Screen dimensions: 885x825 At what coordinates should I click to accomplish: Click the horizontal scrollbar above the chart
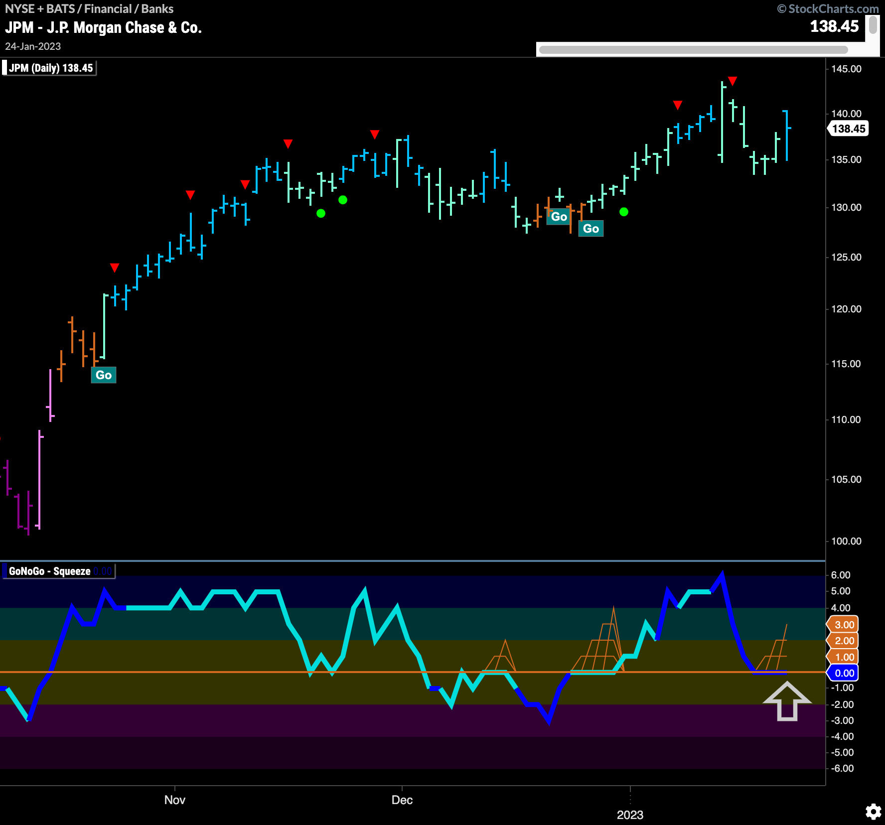point(693,49)
